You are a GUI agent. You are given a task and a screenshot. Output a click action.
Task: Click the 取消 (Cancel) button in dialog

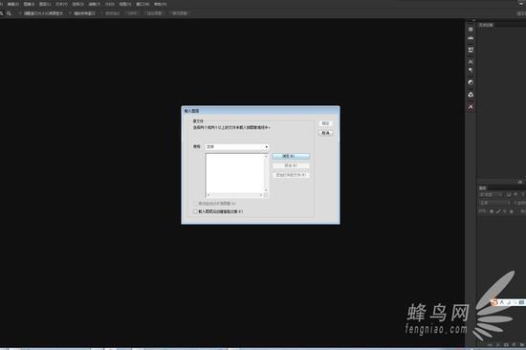pos(325,133)
